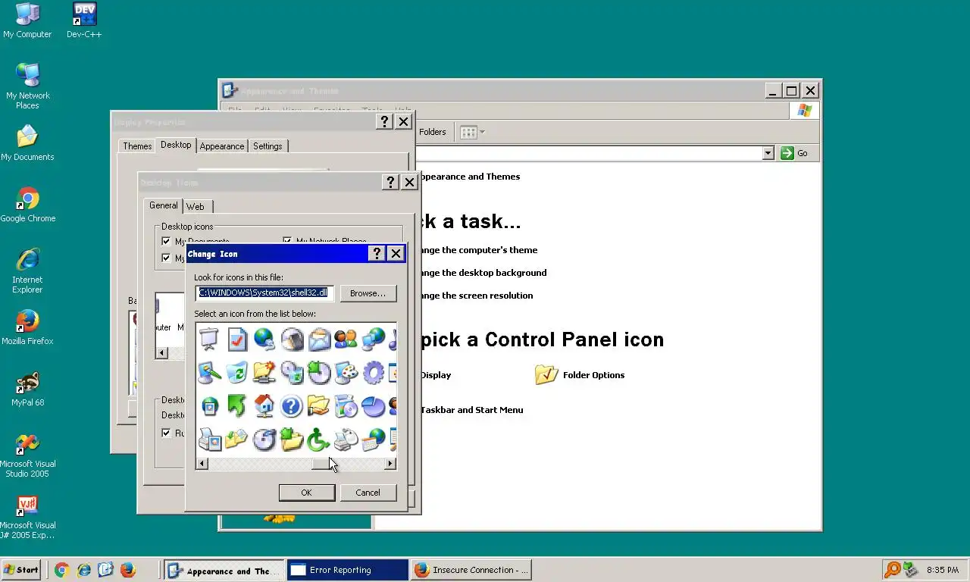Select the blue question mark icon
Image resolution: width=970 pixels, height=582 pixels.
292,405
